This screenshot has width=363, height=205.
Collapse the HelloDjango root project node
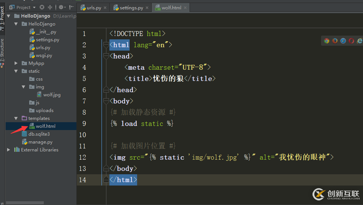coord(9,16)
